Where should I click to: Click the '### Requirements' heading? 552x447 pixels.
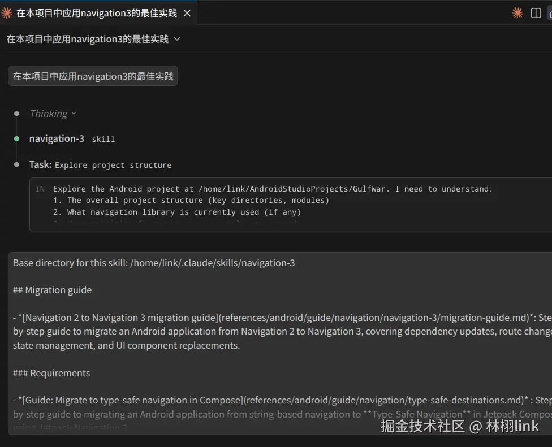click(51, 373)
